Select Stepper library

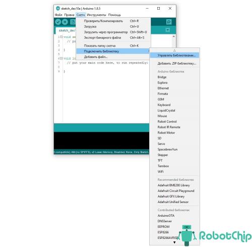174,155
